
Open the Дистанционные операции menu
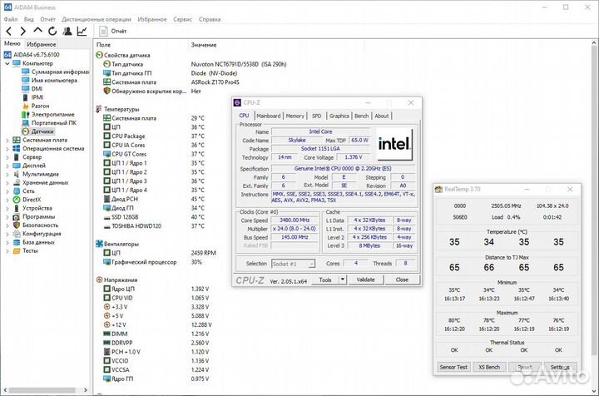(x=97, y=19)
